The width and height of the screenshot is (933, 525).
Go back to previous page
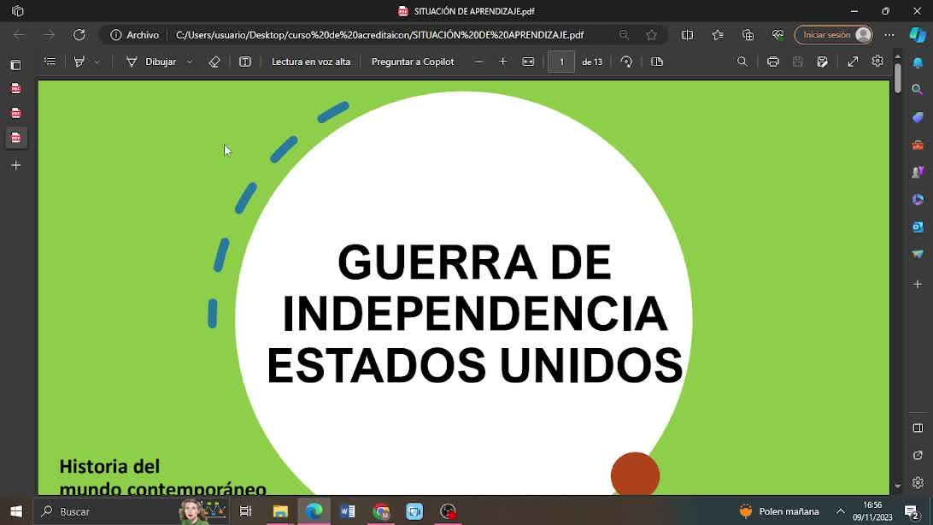pos(19,34)
